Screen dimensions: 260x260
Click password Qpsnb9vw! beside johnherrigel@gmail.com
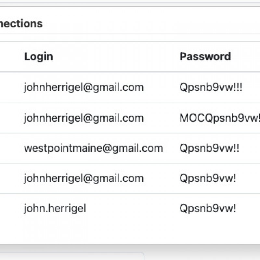click(208, 178)
